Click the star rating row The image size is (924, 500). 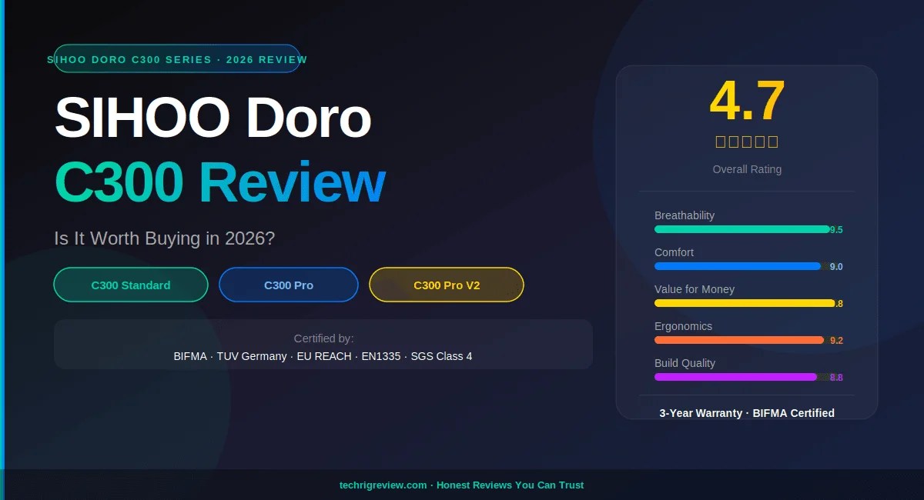coord(747,142)
